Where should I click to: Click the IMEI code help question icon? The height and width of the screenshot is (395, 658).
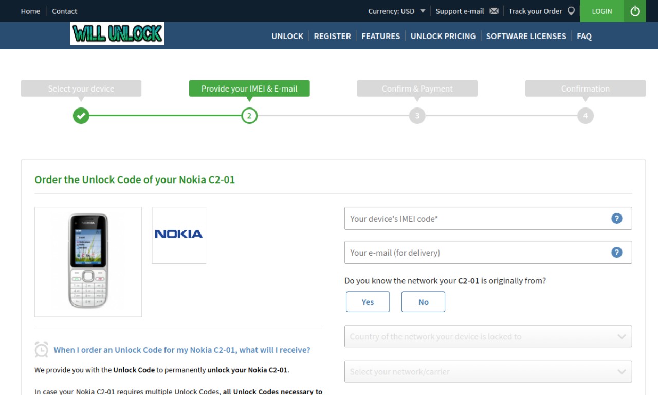tap(617, 218)
